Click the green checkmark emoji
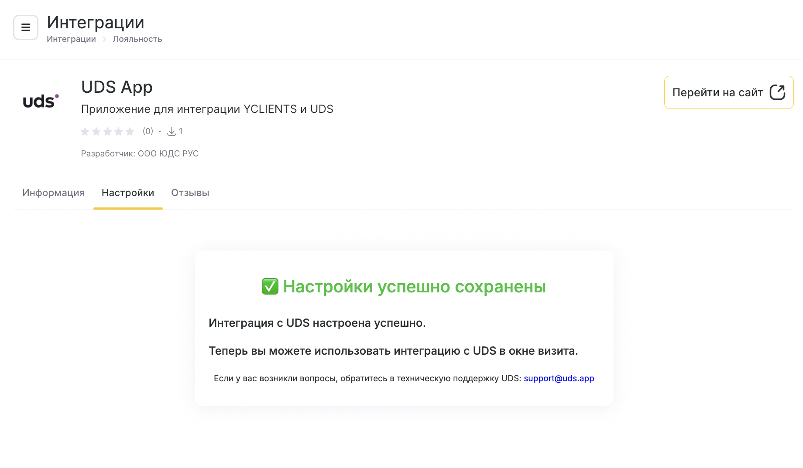Screen dimensions: 803x468 (270, 286)
